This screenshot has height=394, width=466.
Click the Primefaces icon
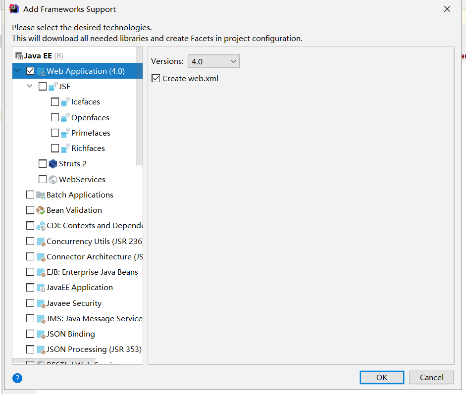[65, 133]
